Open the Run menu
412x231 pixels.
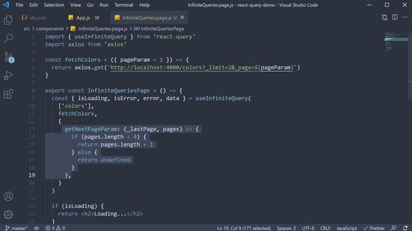104,5
